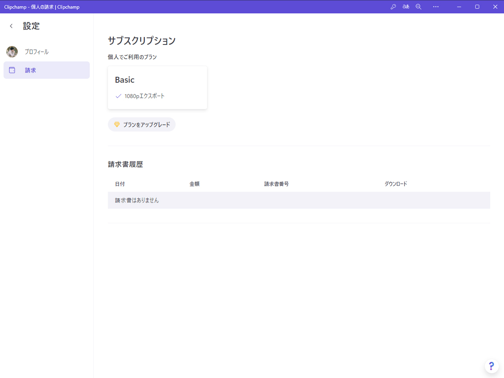Viewport: 504px width, 378px height.
Task: Click the ダウンロード column header
Action: pyautogui.click(x=396, y=184)
